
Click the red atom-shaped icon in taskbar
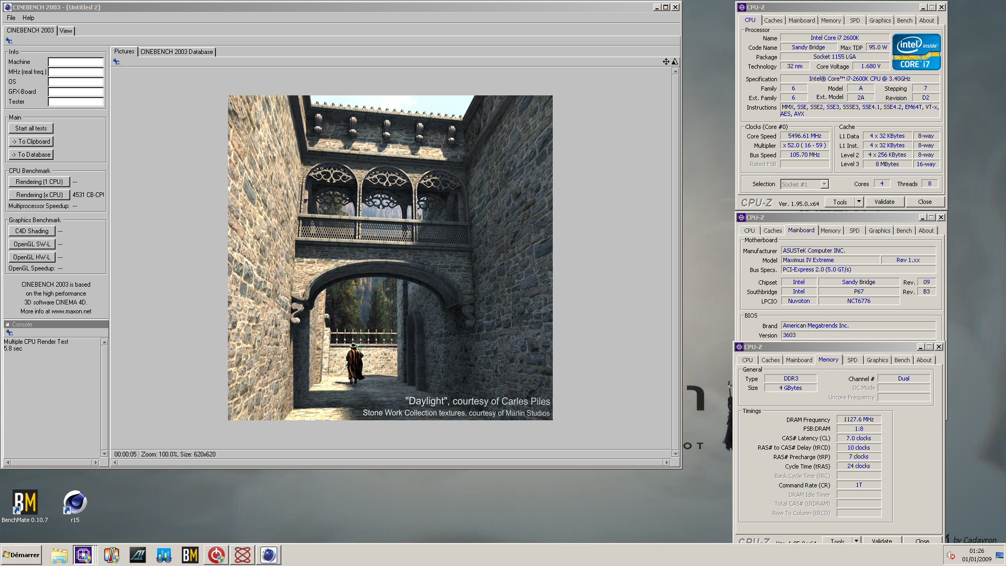coord(243,555)
